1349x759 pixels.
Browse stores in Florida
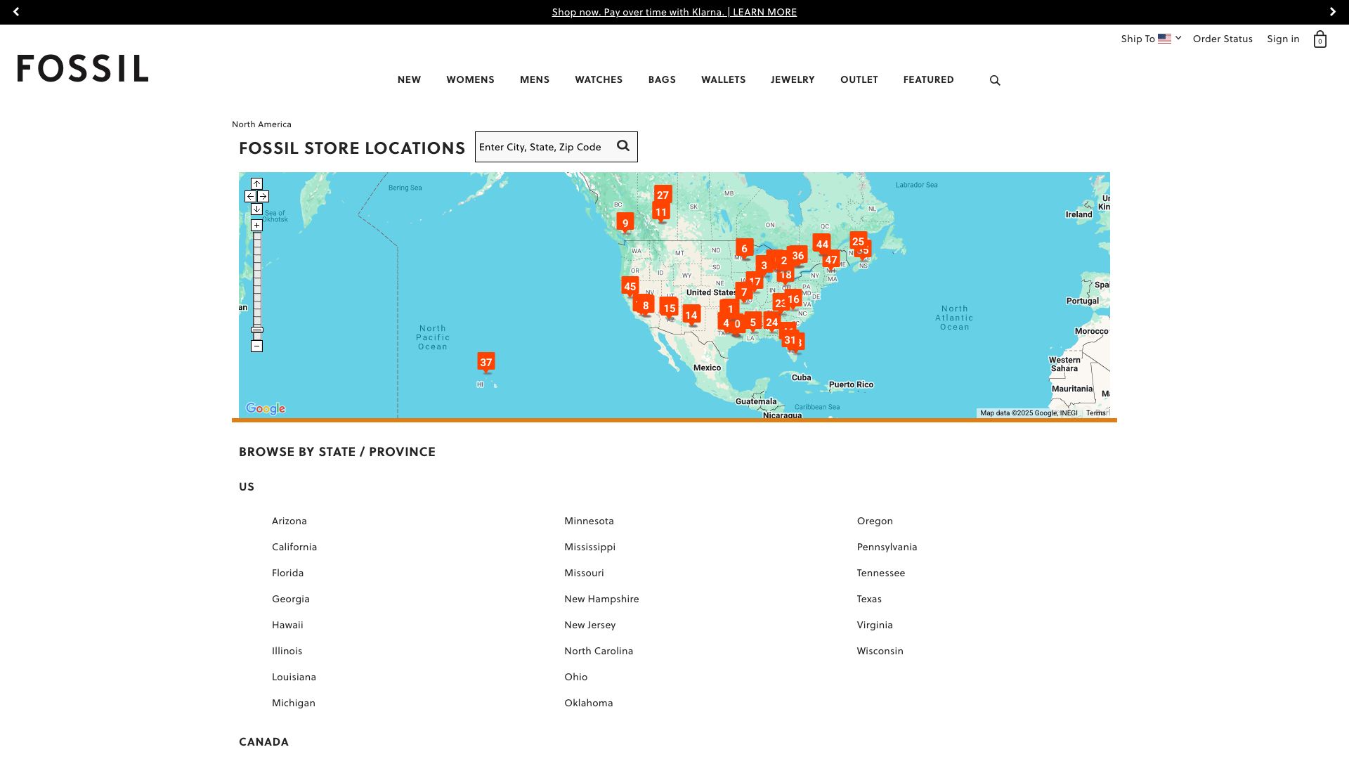tap(288, 573)
